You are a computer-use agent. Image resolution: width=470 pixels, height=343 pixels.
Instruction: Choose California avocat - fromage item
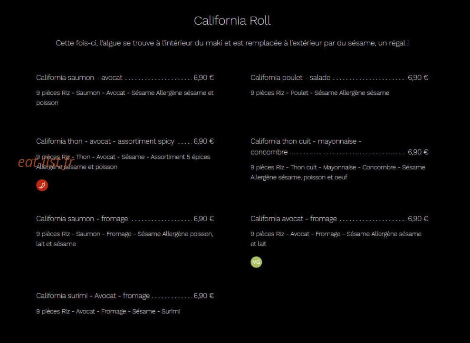[x=294, y=219]
